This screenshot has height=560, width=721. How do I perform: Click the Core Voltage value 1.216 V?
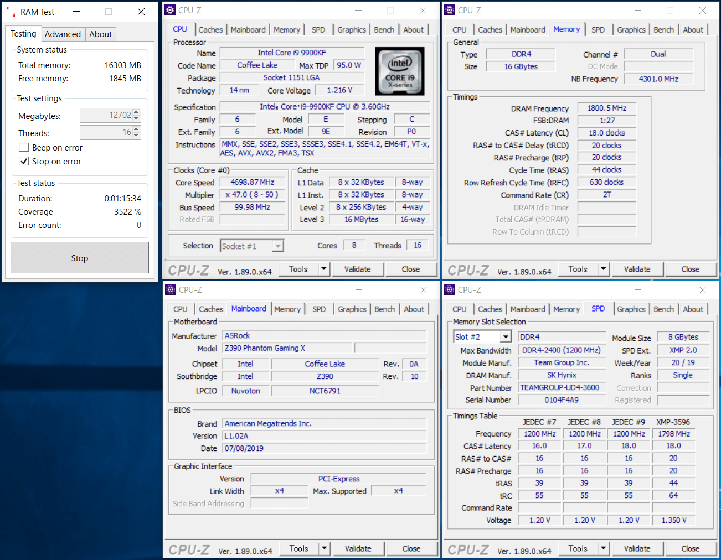pyautogui.click(x=339, y=90)
